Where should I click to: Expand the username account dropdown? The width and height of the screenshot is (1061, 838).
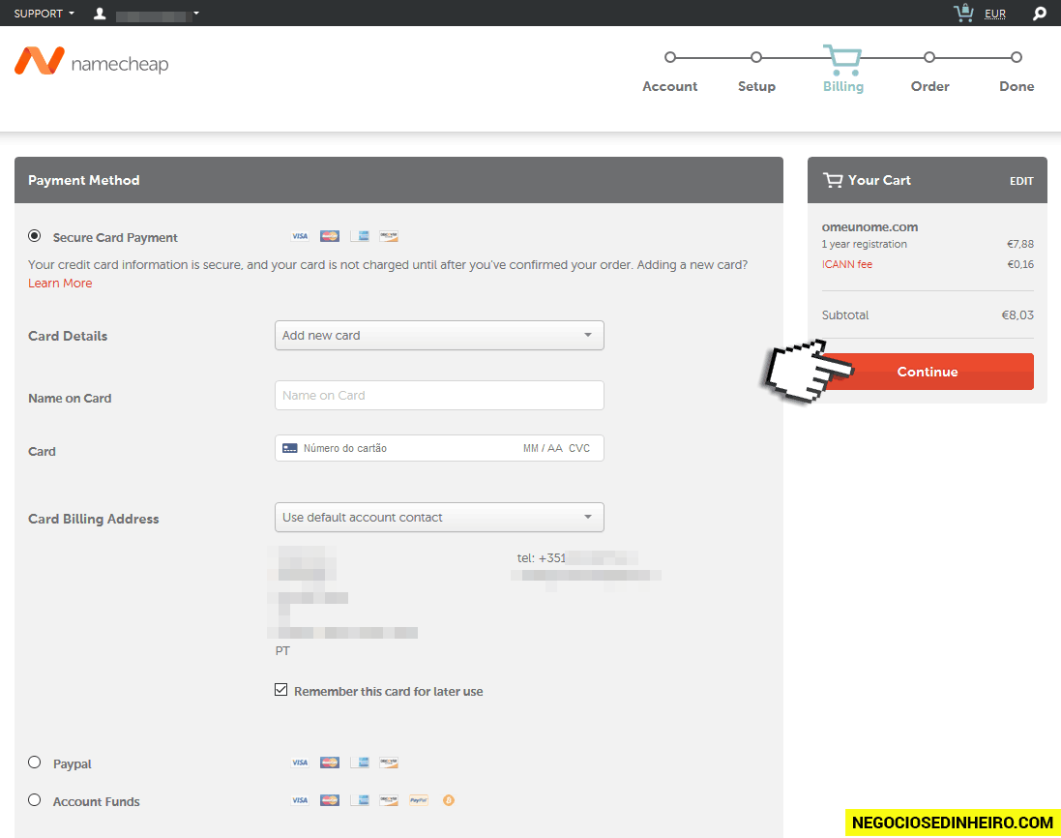(157, 15)
